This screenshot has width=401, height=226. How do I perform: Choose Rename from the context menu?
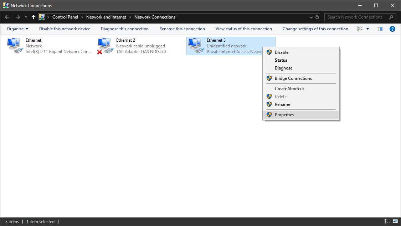pyautogui.click(x=301, y=104)
